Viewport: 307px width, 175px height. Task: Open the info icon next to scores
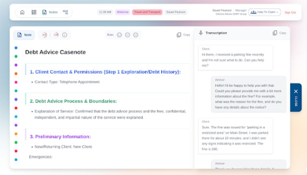click(65, 35)
